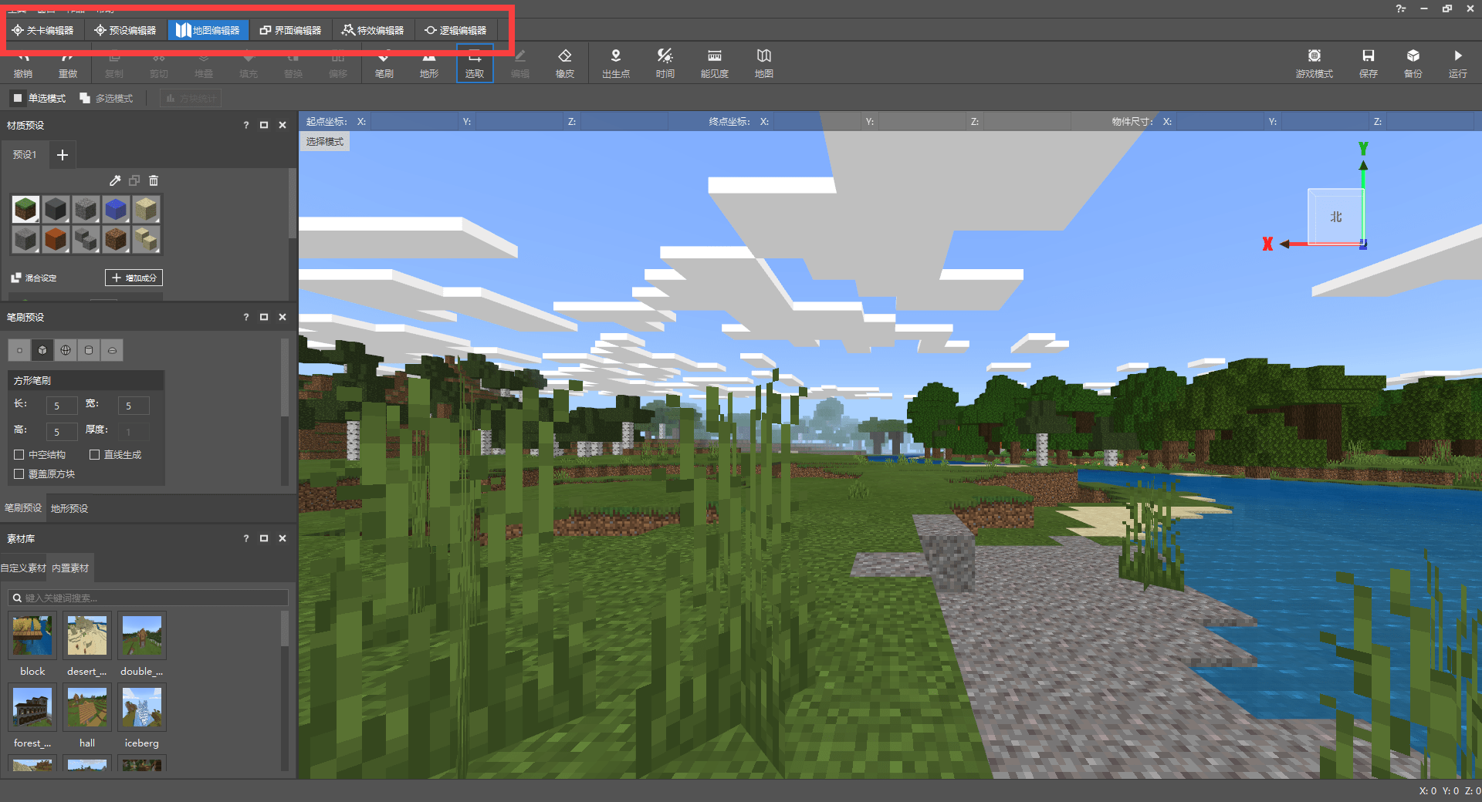
Task: Select the blue block material
Action: pyautogui.click(x=116, y=209)
